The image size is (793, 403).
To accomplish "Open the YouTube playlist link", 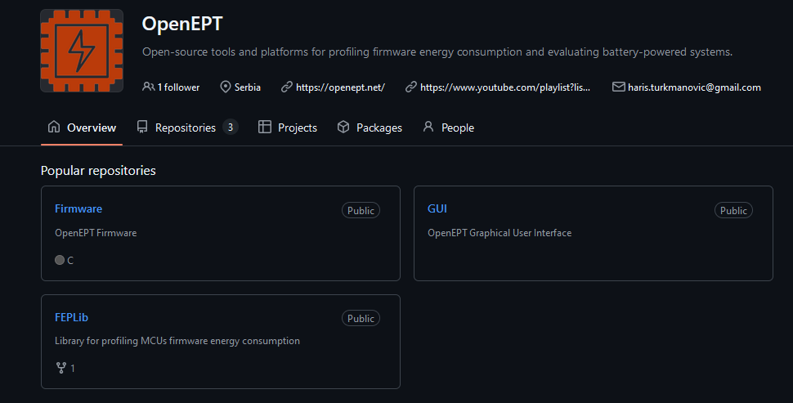I will (504, 87).
